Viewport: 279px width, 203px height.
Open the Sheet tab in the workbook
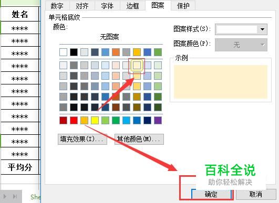click(x=35, y=197)
